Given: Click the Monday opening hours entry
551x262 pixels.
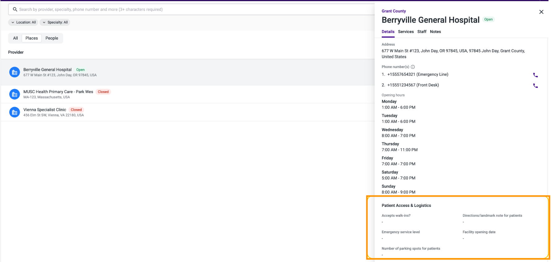Looking at the screenshot, I should 398,104.
